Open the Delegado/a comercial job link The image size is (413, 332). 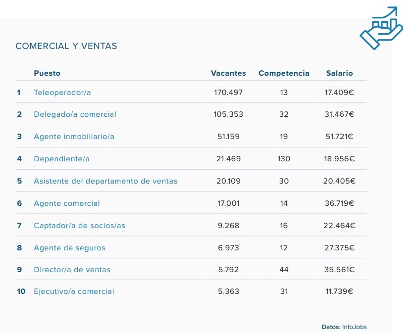click(75, 114)
